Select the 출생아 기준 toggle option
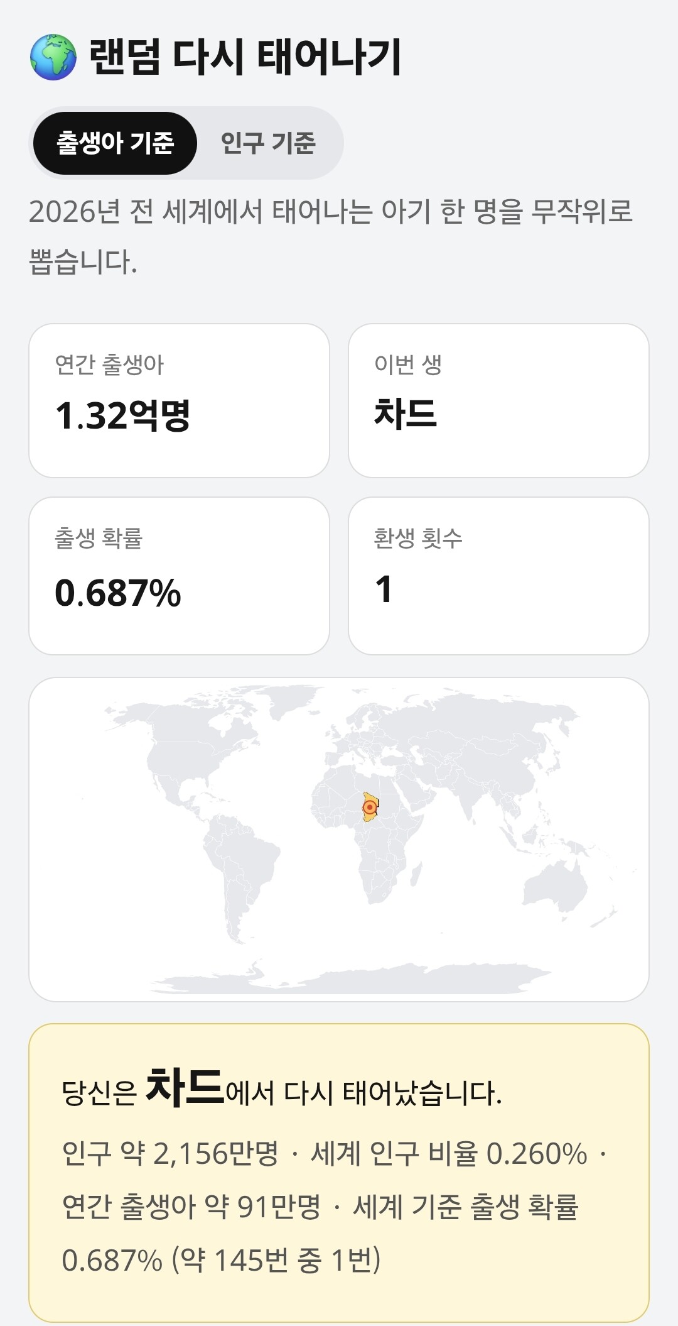This screenshot has height=1326, width=678. 115,143
